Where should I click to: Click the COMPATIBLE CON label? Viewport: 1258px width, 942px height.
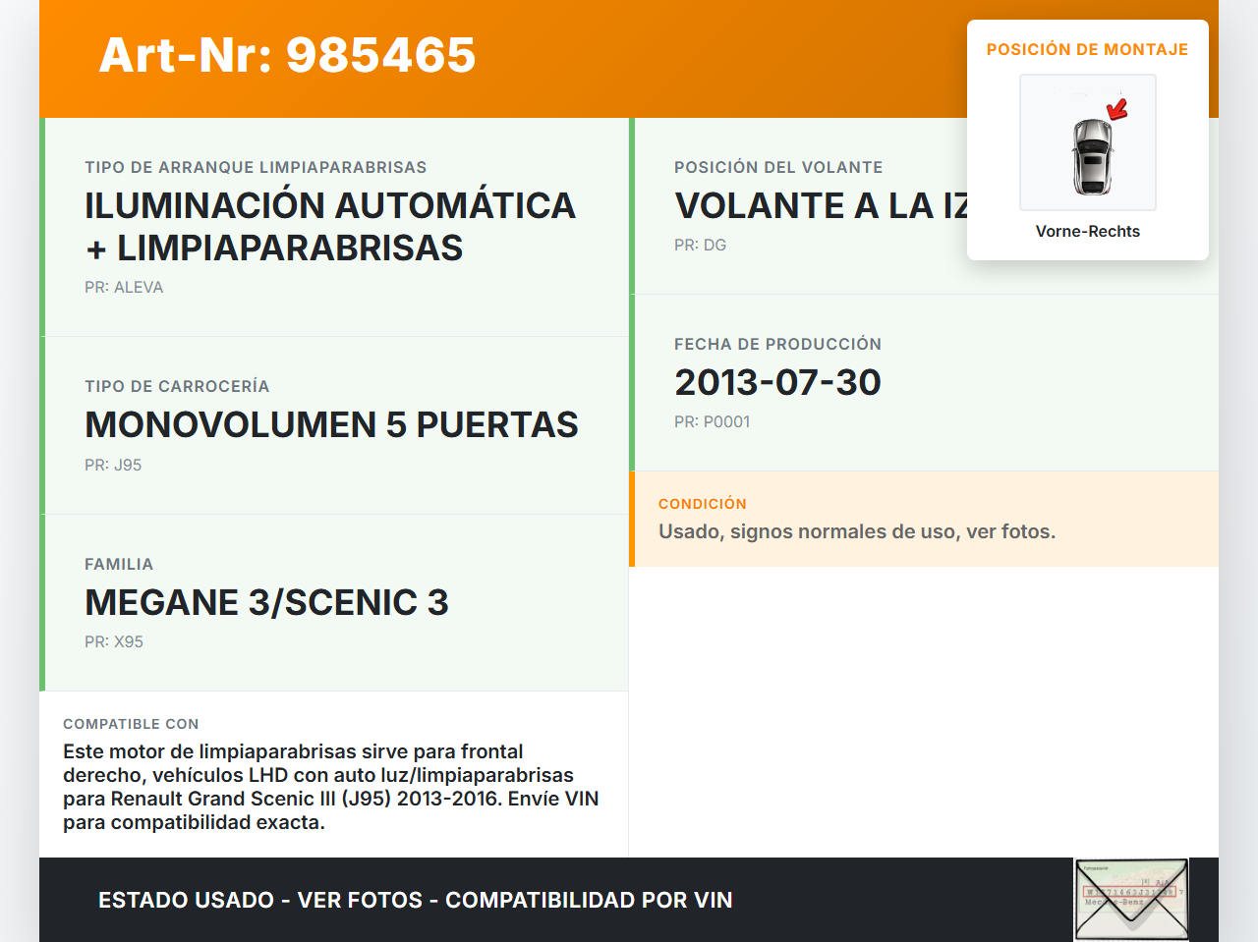[131, 724]
